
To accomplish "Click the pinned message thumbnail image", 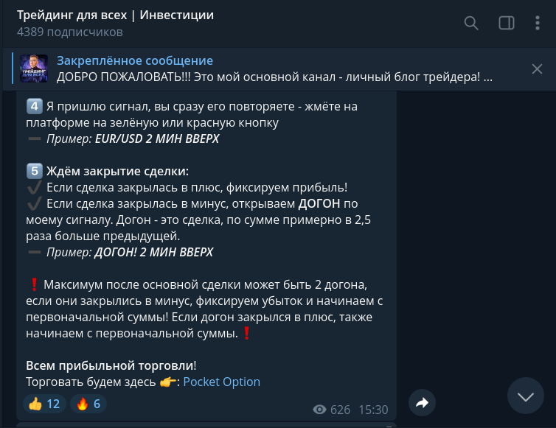I will (x=34, y=69).
